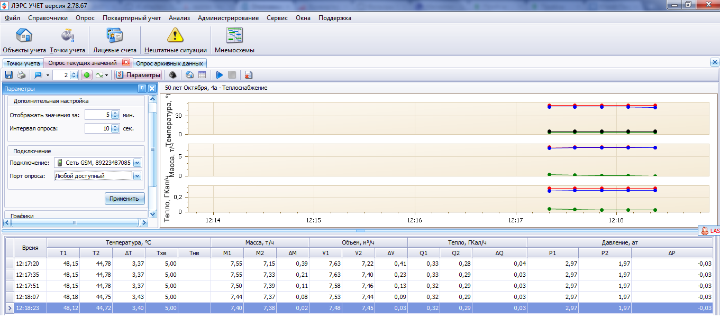Click the P1 column header
This screenshot has height=319, width=720.
[x=553, y=253]
